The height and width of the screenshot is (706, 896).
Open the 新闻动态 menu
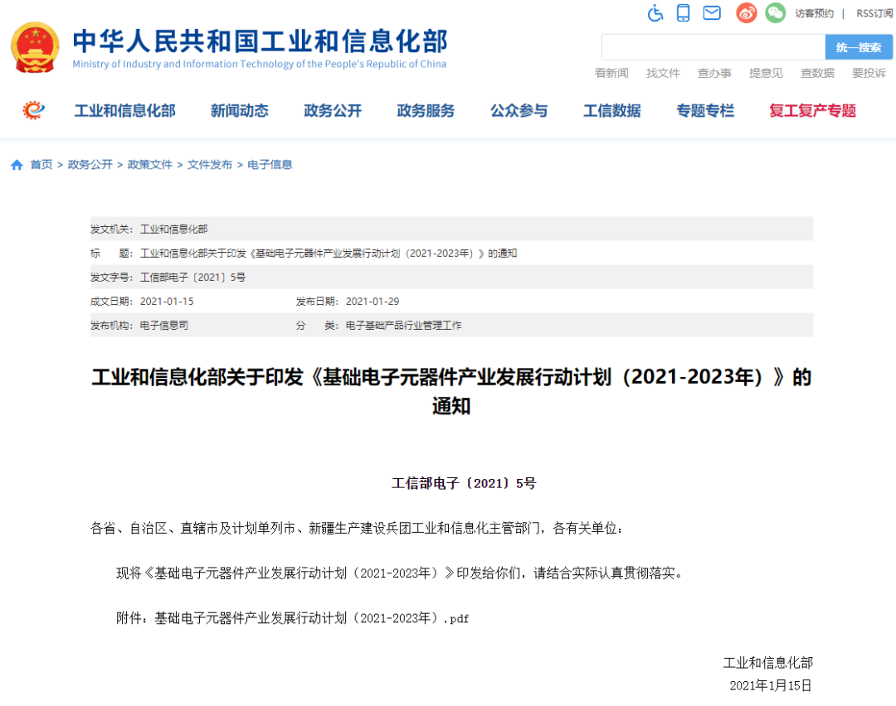(x=239, y=110)
